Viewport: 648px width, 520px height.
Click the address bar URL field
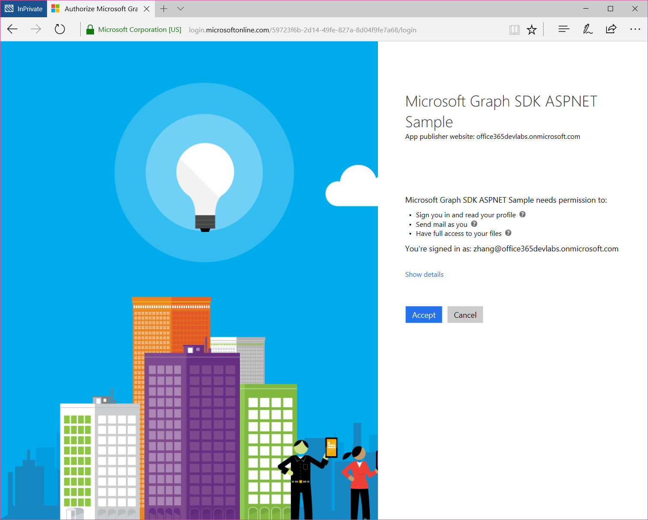(302, 30)
